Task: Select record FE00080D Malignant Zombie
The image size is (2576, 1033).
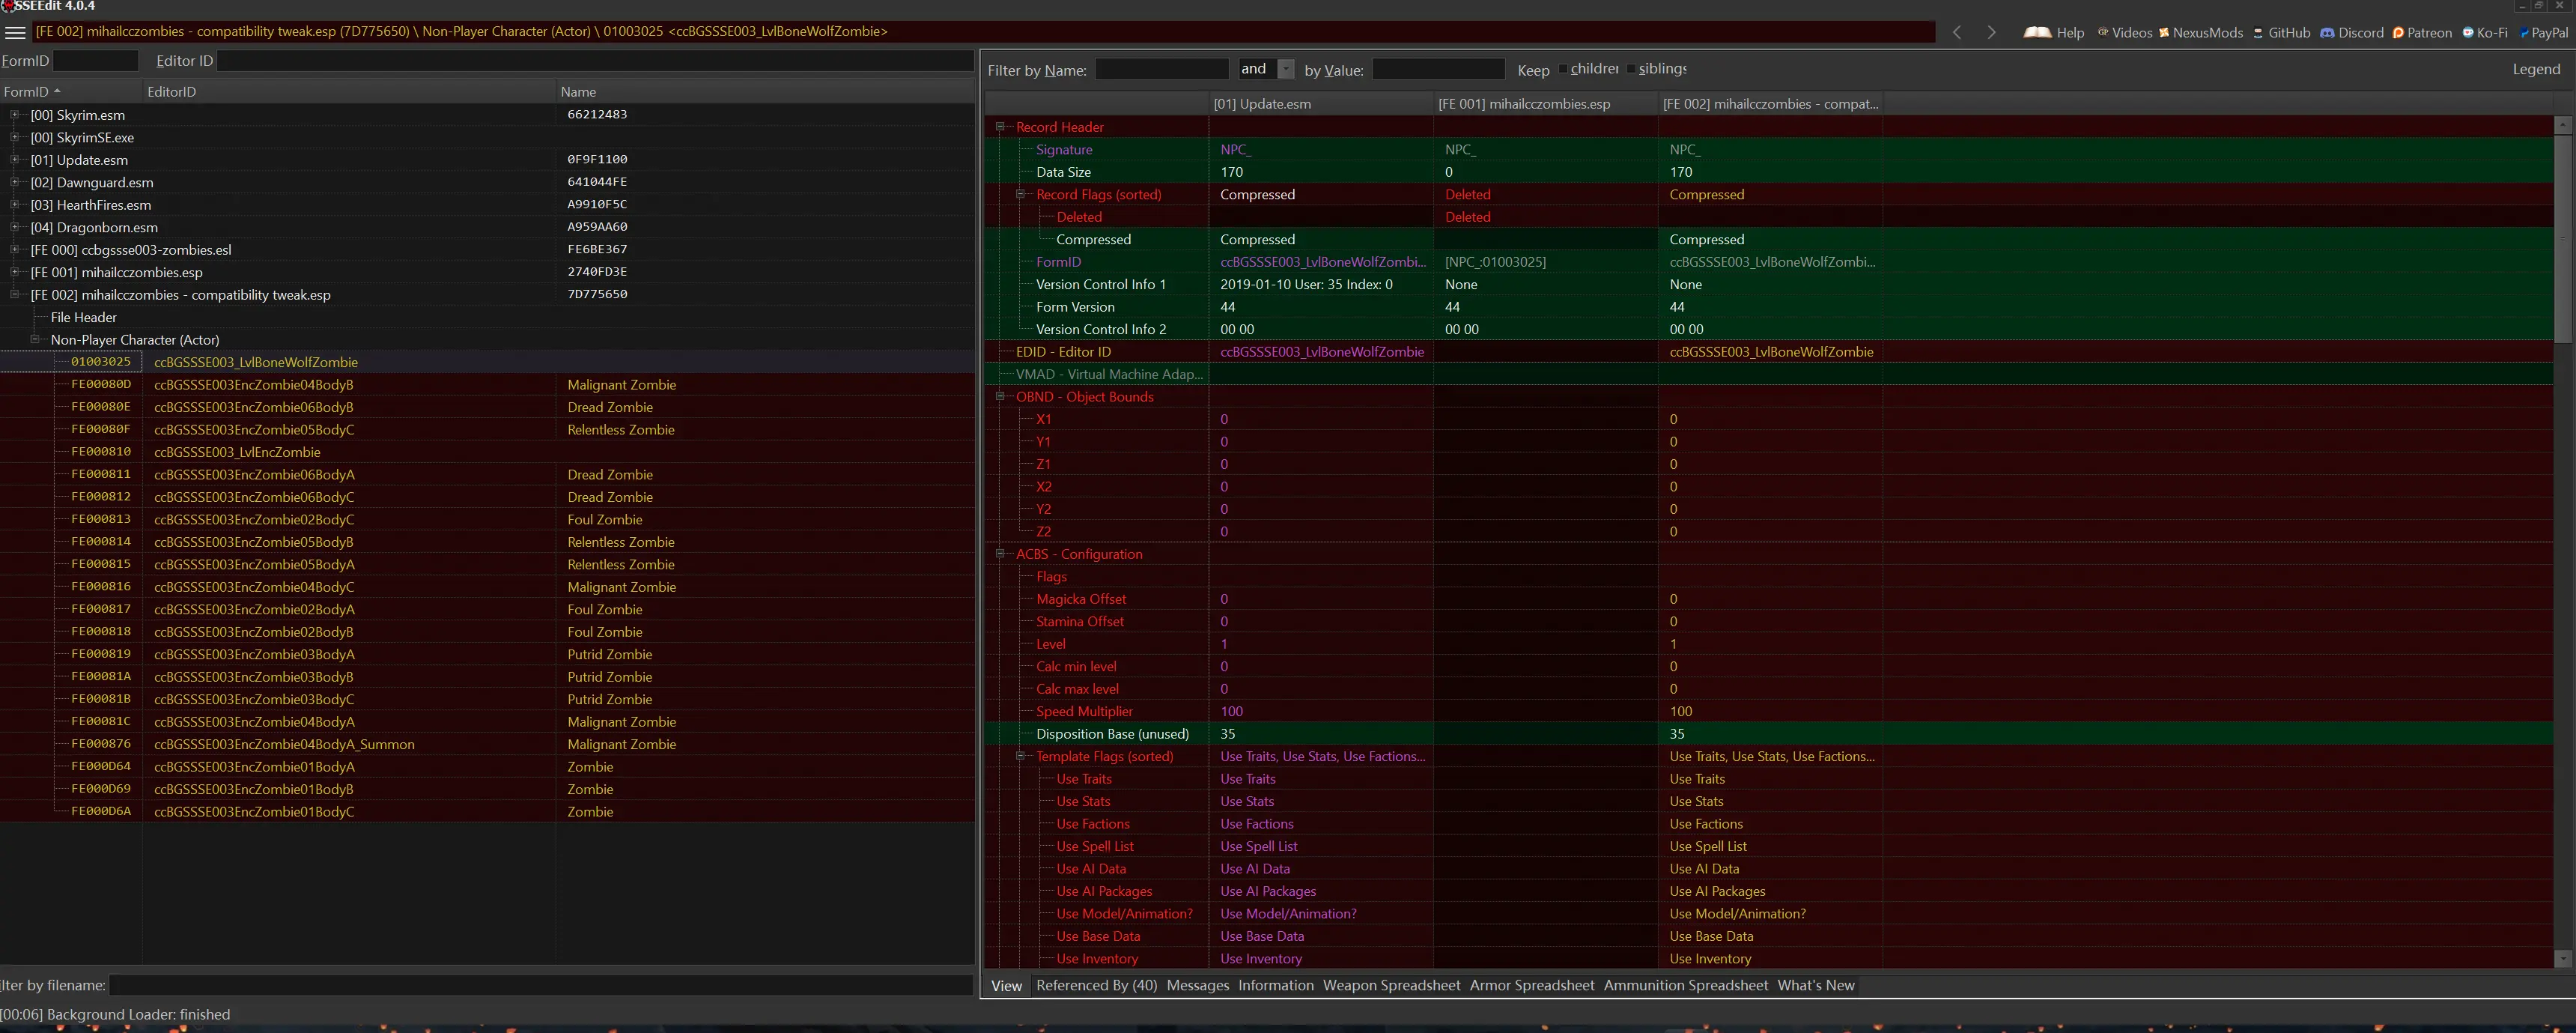Action: 487,384
